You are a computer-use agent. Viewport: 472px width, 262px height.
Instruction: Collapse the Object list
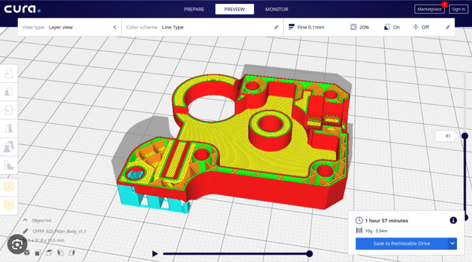(25, 220)
